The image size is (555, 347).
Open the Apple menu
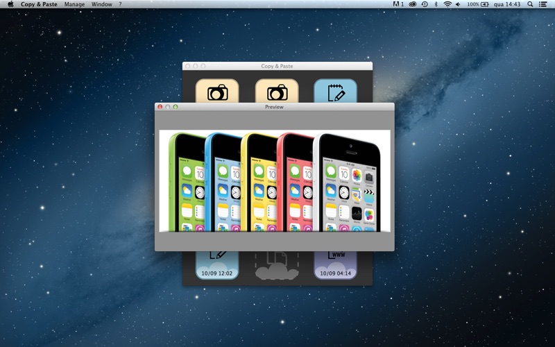pyautogui.click(x=10, y=4)
